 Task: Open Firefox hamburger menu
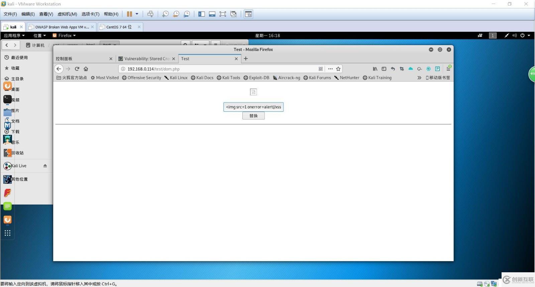448,69
